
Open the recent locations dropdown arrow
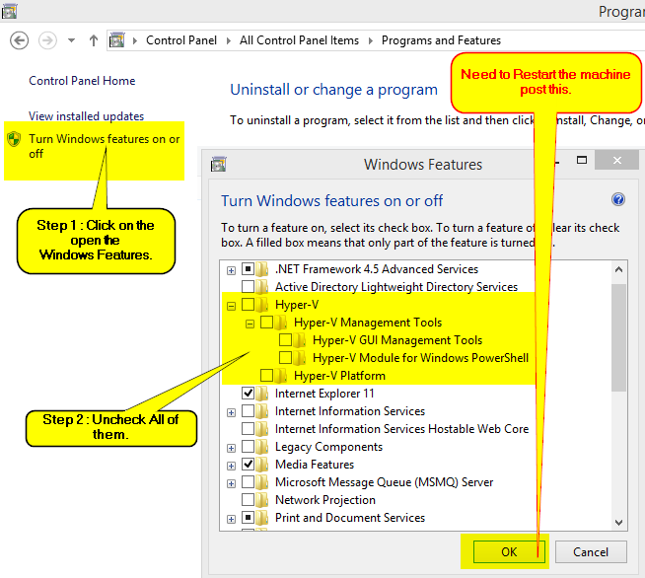click(72, 40)
